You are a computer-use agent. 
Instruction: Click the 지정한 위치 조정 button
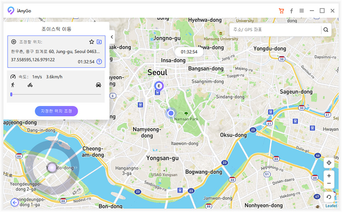coord(56,111)
